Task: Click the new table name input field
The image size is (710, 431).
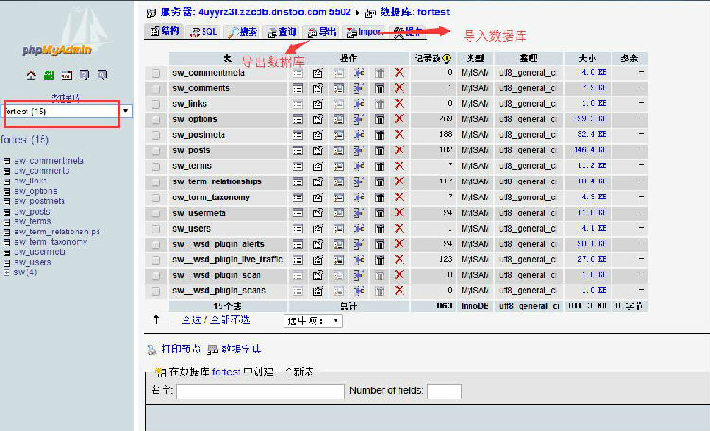Action: pyautogui.click(x=245, y=391)
